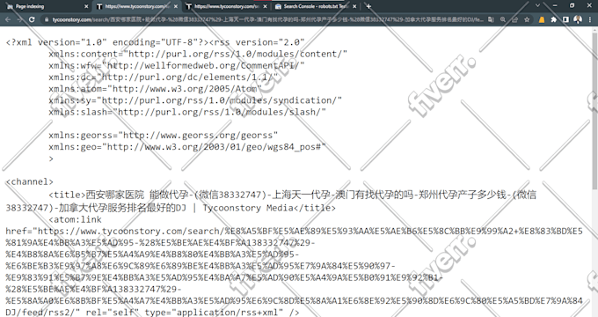Click the 'Tycoonstory Media</title>' text

coord(269,208)
